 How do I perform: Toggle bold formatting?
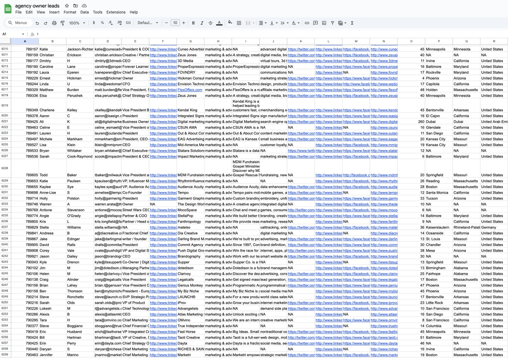click(x=193, y=23)
